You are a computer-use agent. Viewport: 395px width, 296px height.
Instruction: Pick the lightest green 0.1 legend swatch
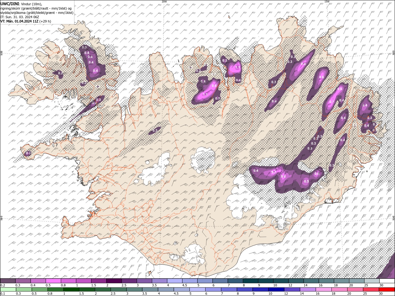point(8,289)
